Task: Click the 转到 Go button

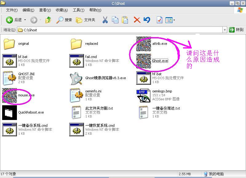Action: [x=236, y=30]
